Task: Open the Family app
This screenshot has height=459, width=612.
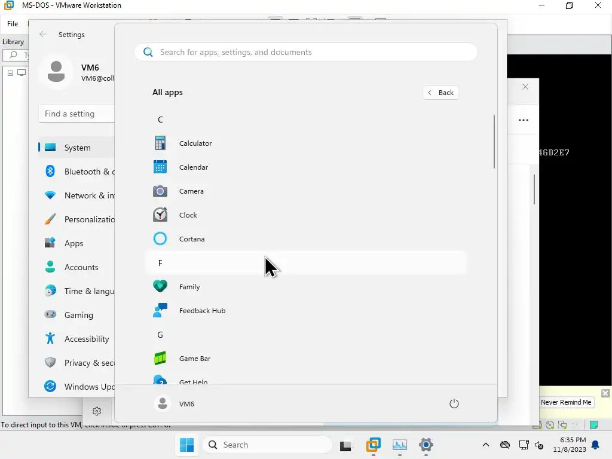Action: coord(306,286)
